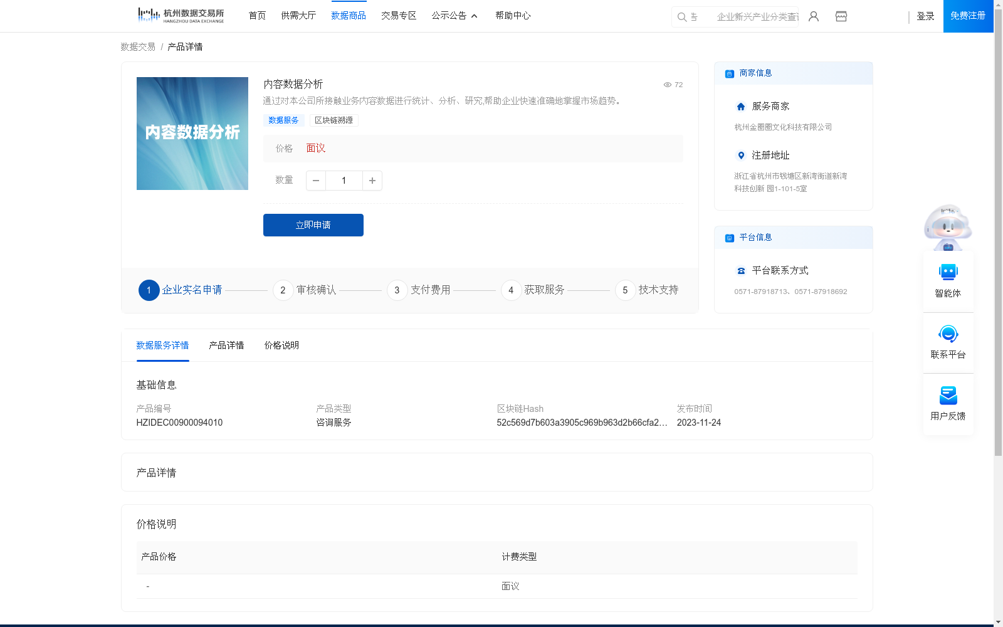
Task: Open 供需大厅 navigation item
Action: 298,16
